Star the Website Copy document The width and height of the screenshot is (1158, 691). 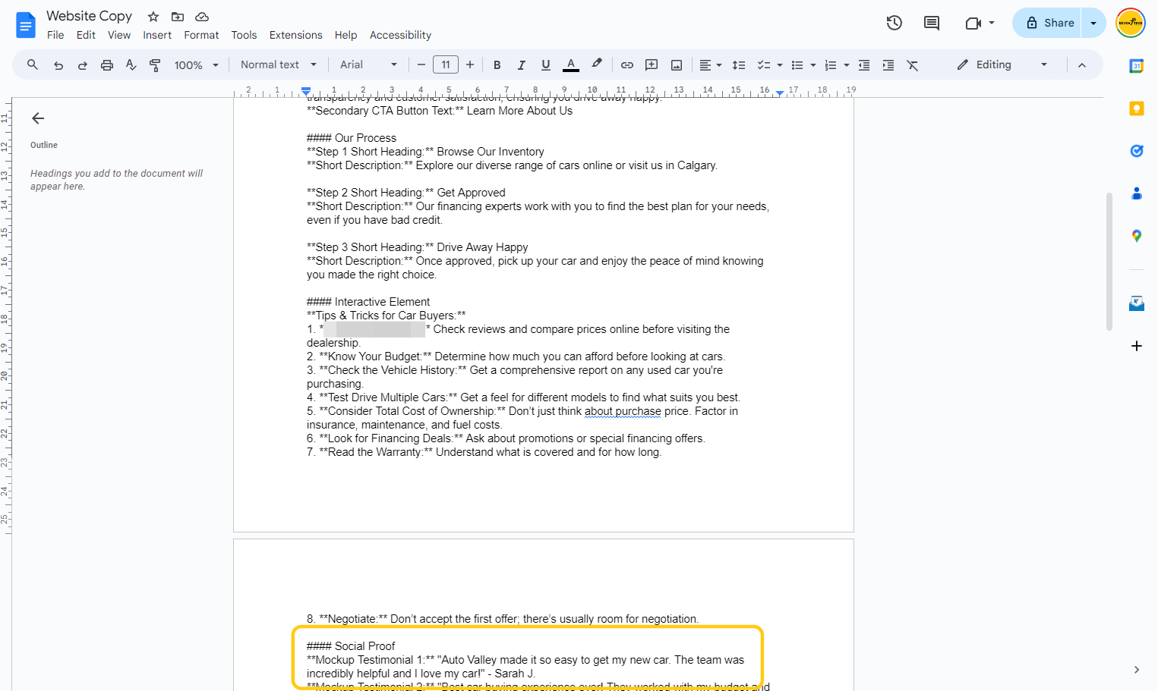153,17
